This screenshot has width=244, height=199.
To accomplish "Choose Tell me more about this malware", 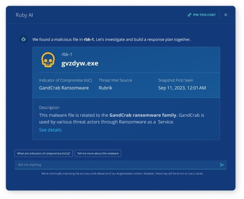I will click(x=98, y=153).
